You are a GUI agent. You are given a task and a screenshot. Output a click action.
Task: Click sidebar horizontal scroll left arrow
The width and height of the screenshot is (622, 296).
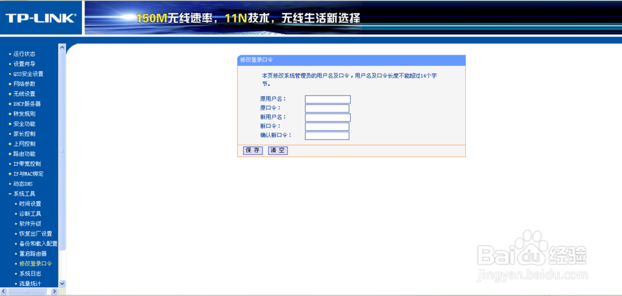(x=4, y=292)
